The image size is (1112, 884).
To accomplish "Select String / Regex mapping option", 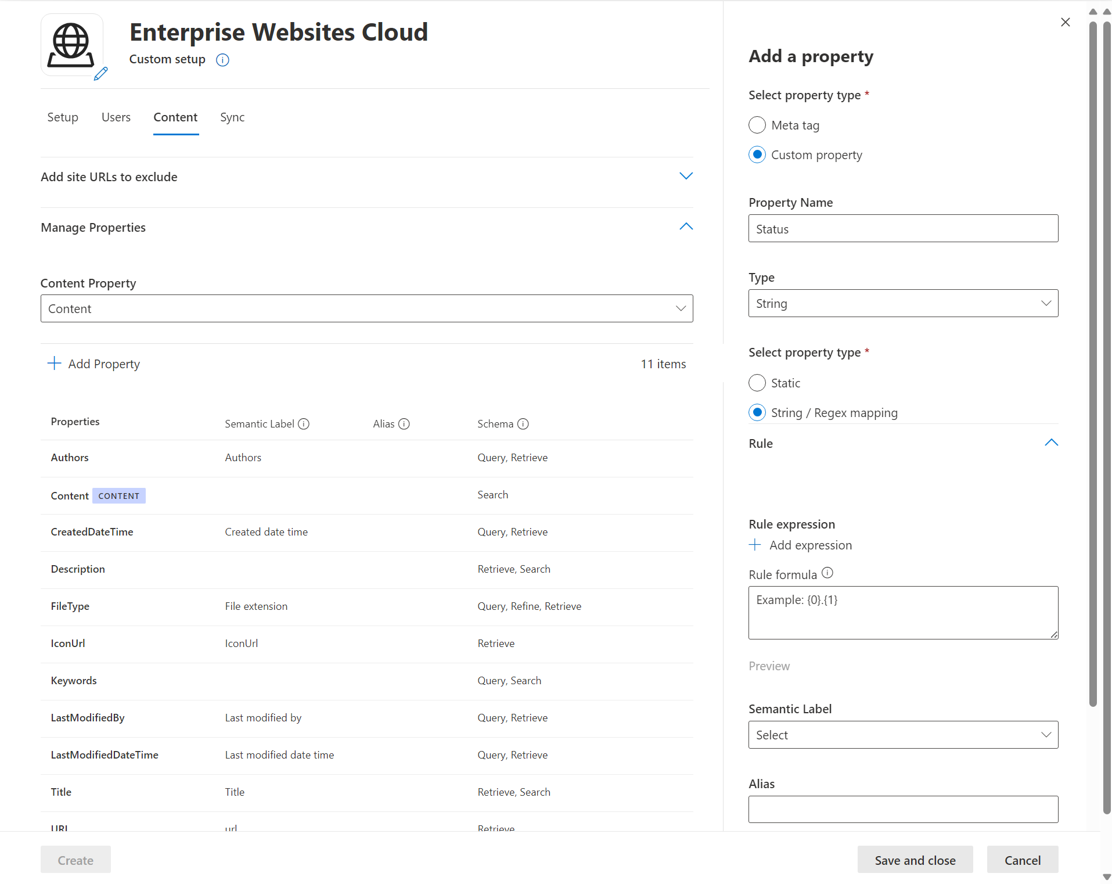I will 757,412.
